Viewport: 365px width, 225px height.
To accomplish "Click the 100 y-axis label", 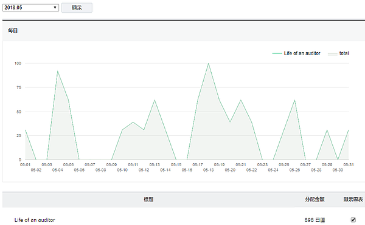I will [18, 63].
